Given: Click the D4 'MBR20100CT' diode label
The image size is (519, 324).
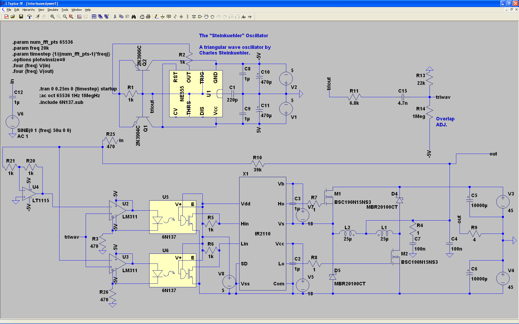Looking at the screenshot, I should pyautogui.click(x=382, y=207).
